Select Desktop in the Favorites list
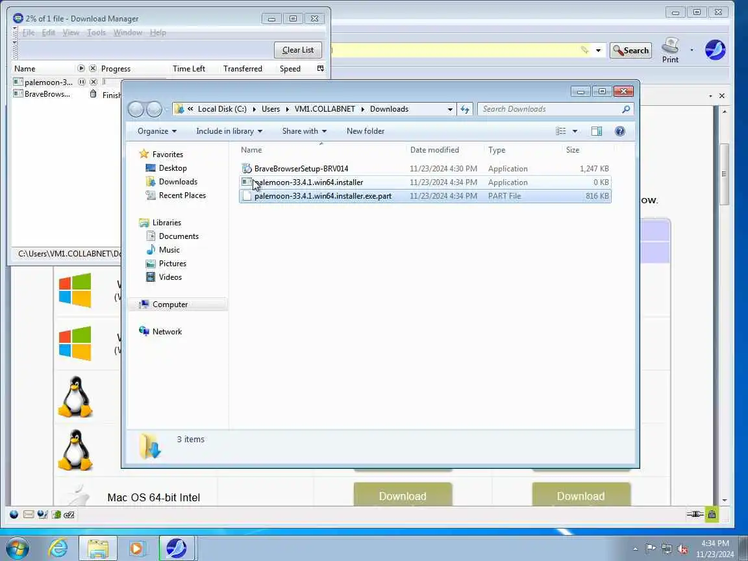Viewport: 748px width, 561px height. (x=173, y=168)
